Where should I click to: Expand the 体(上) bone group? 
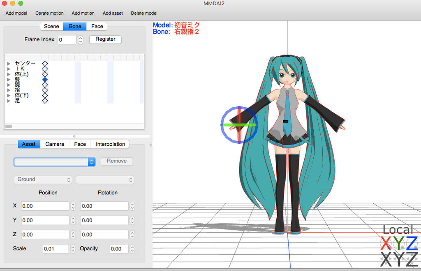9,74
